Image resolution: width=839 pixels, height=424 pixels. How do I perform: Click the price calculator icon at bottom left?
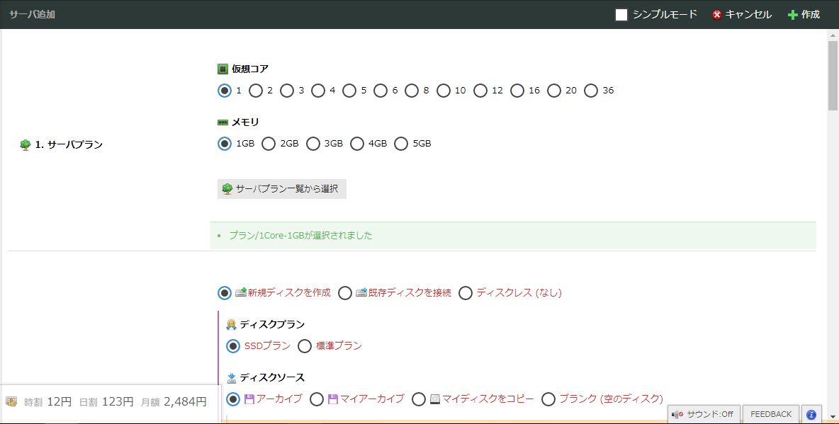click(11, 401)
